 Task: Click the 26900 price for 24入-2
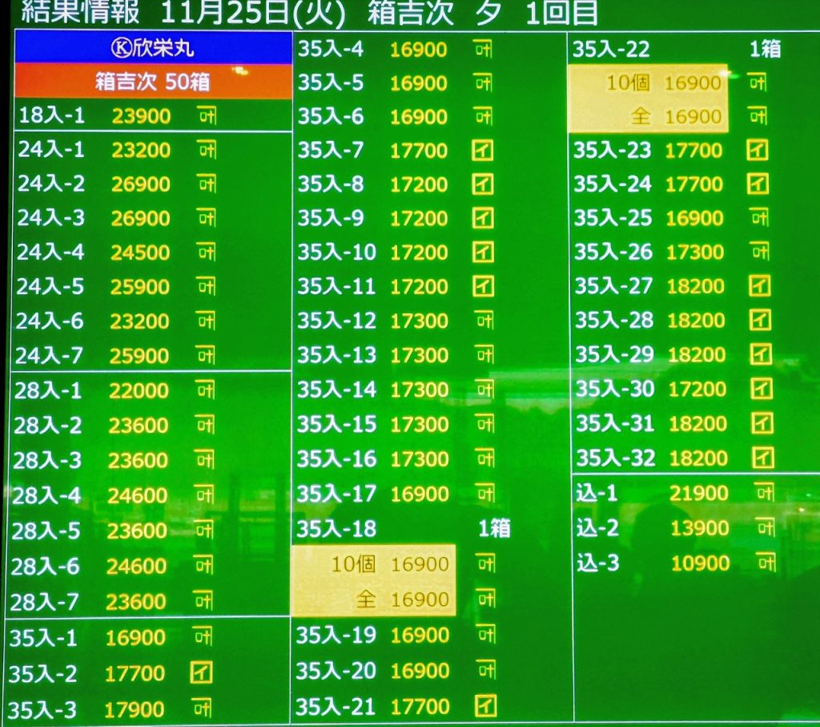141,184
